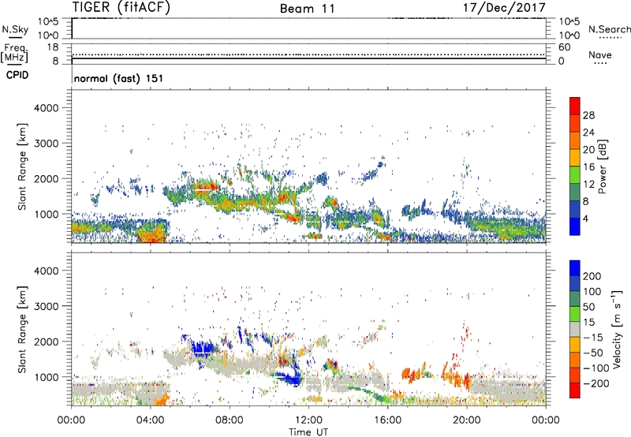Click the 'CPID' label
The height and width of the screenshot is (437, 631).
17,75
